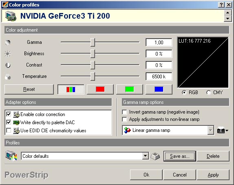Click the Temperature slider handle

93,76
